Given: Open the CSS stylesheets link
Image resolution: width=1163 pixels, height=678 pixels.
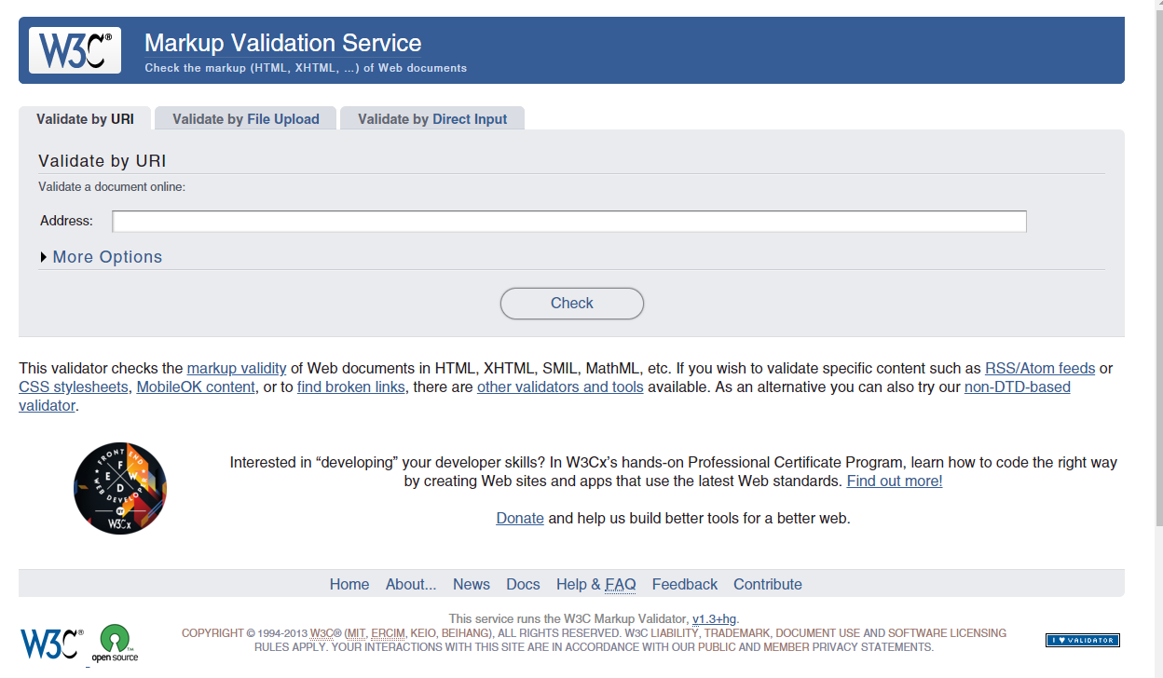Looking at the screenshot, I should [x=74, y=386].
